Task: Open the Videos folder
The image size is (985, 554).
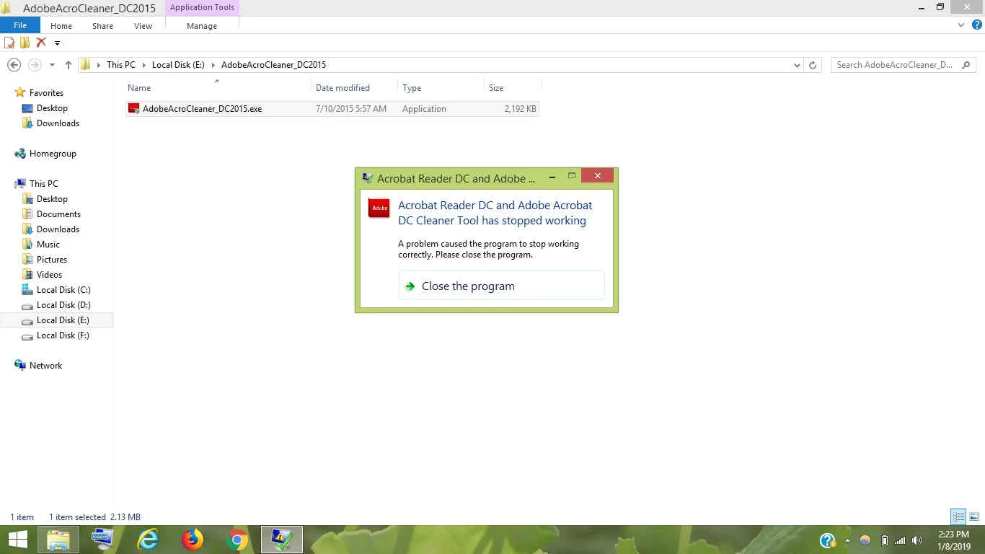Action: (49, 275)
